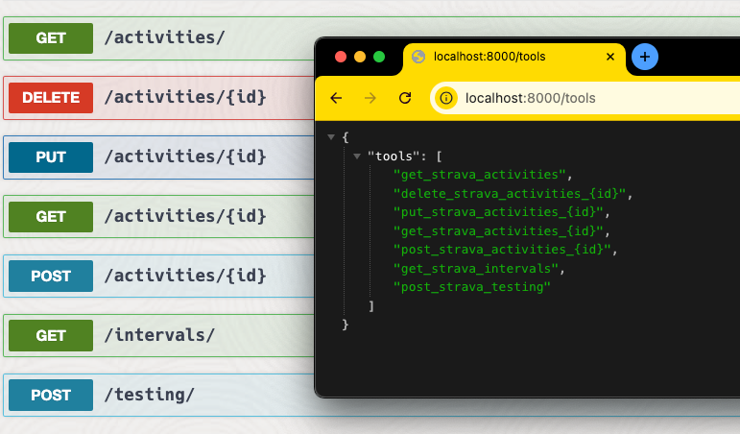740x434 pixels.
Task: Reload the localhost:8000/tools page
Action: click(405, 98)
